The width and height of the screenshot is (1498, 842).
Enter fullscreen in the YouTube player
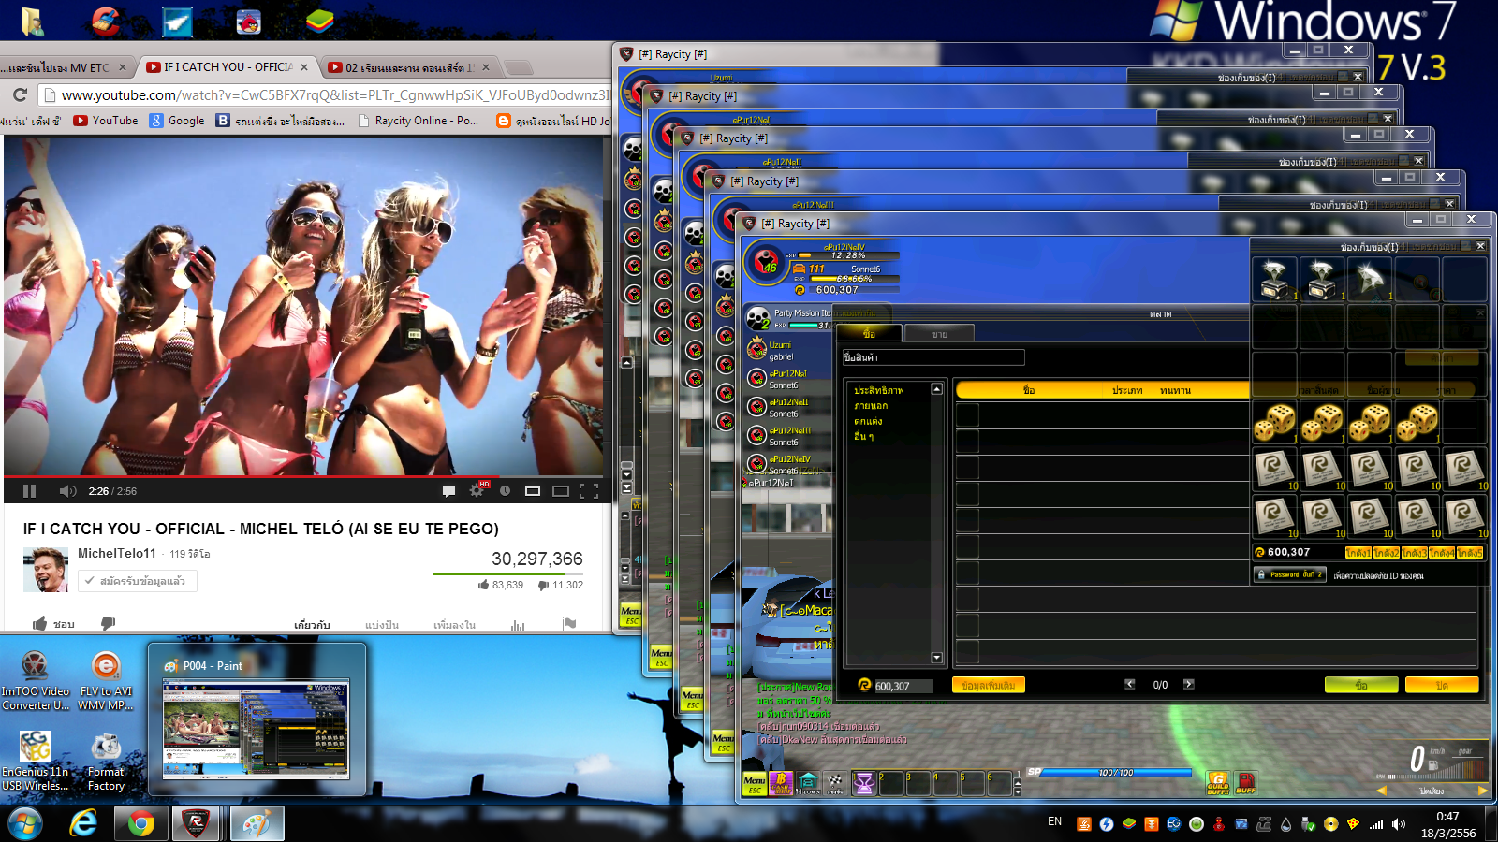pos(589,491)
